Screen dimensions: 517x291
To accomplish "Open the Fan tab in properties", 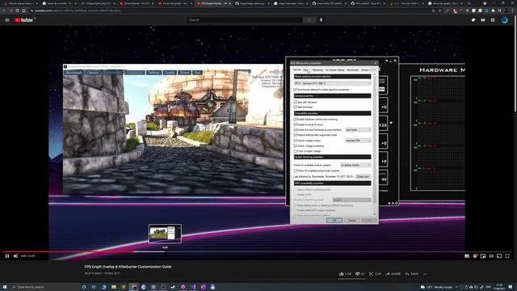I will point(306,70).
